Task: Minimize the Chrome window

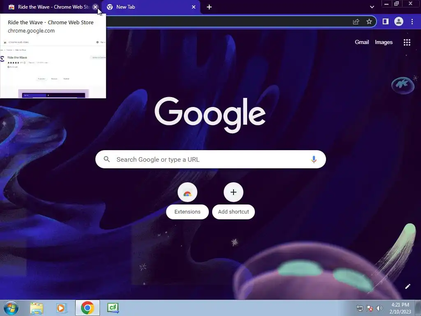Action: click(x=386, y=4)
